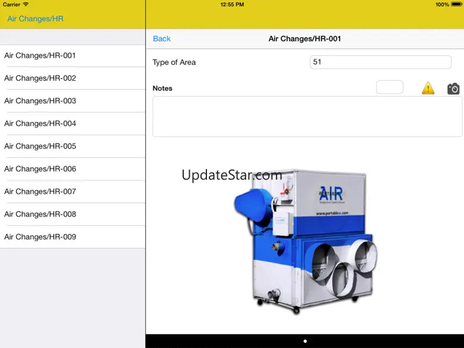464x348 pixels.
Task: Tap Air Changes/HR-007 list item
Action: tap(73, 192)
